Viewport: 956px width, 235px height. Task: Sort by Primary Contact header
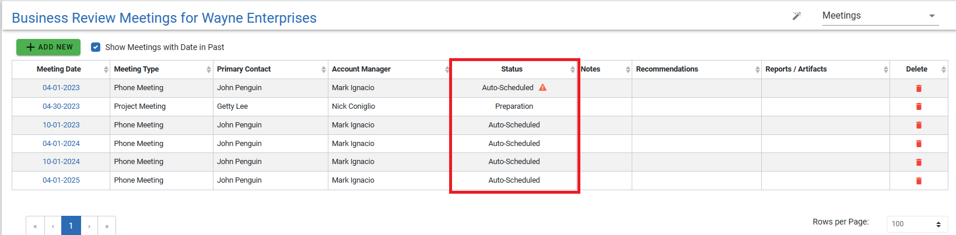244,69
